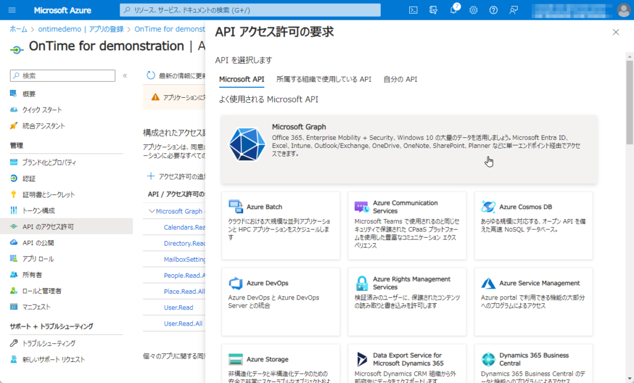Choose the Azure DevOps icon
634x383 pixels.
pyautogui.click(x=235, y=283)
